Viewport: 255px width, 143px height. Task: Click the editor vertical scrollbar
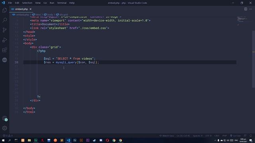(x=253, y=59)
